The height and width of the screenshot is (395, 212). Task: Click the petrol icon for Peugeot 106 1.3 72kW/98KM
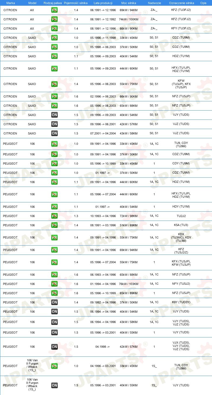(x=54, y=216)
